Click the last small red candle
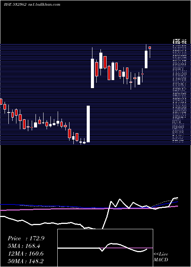The image size is (191, 267). [150, 48]
